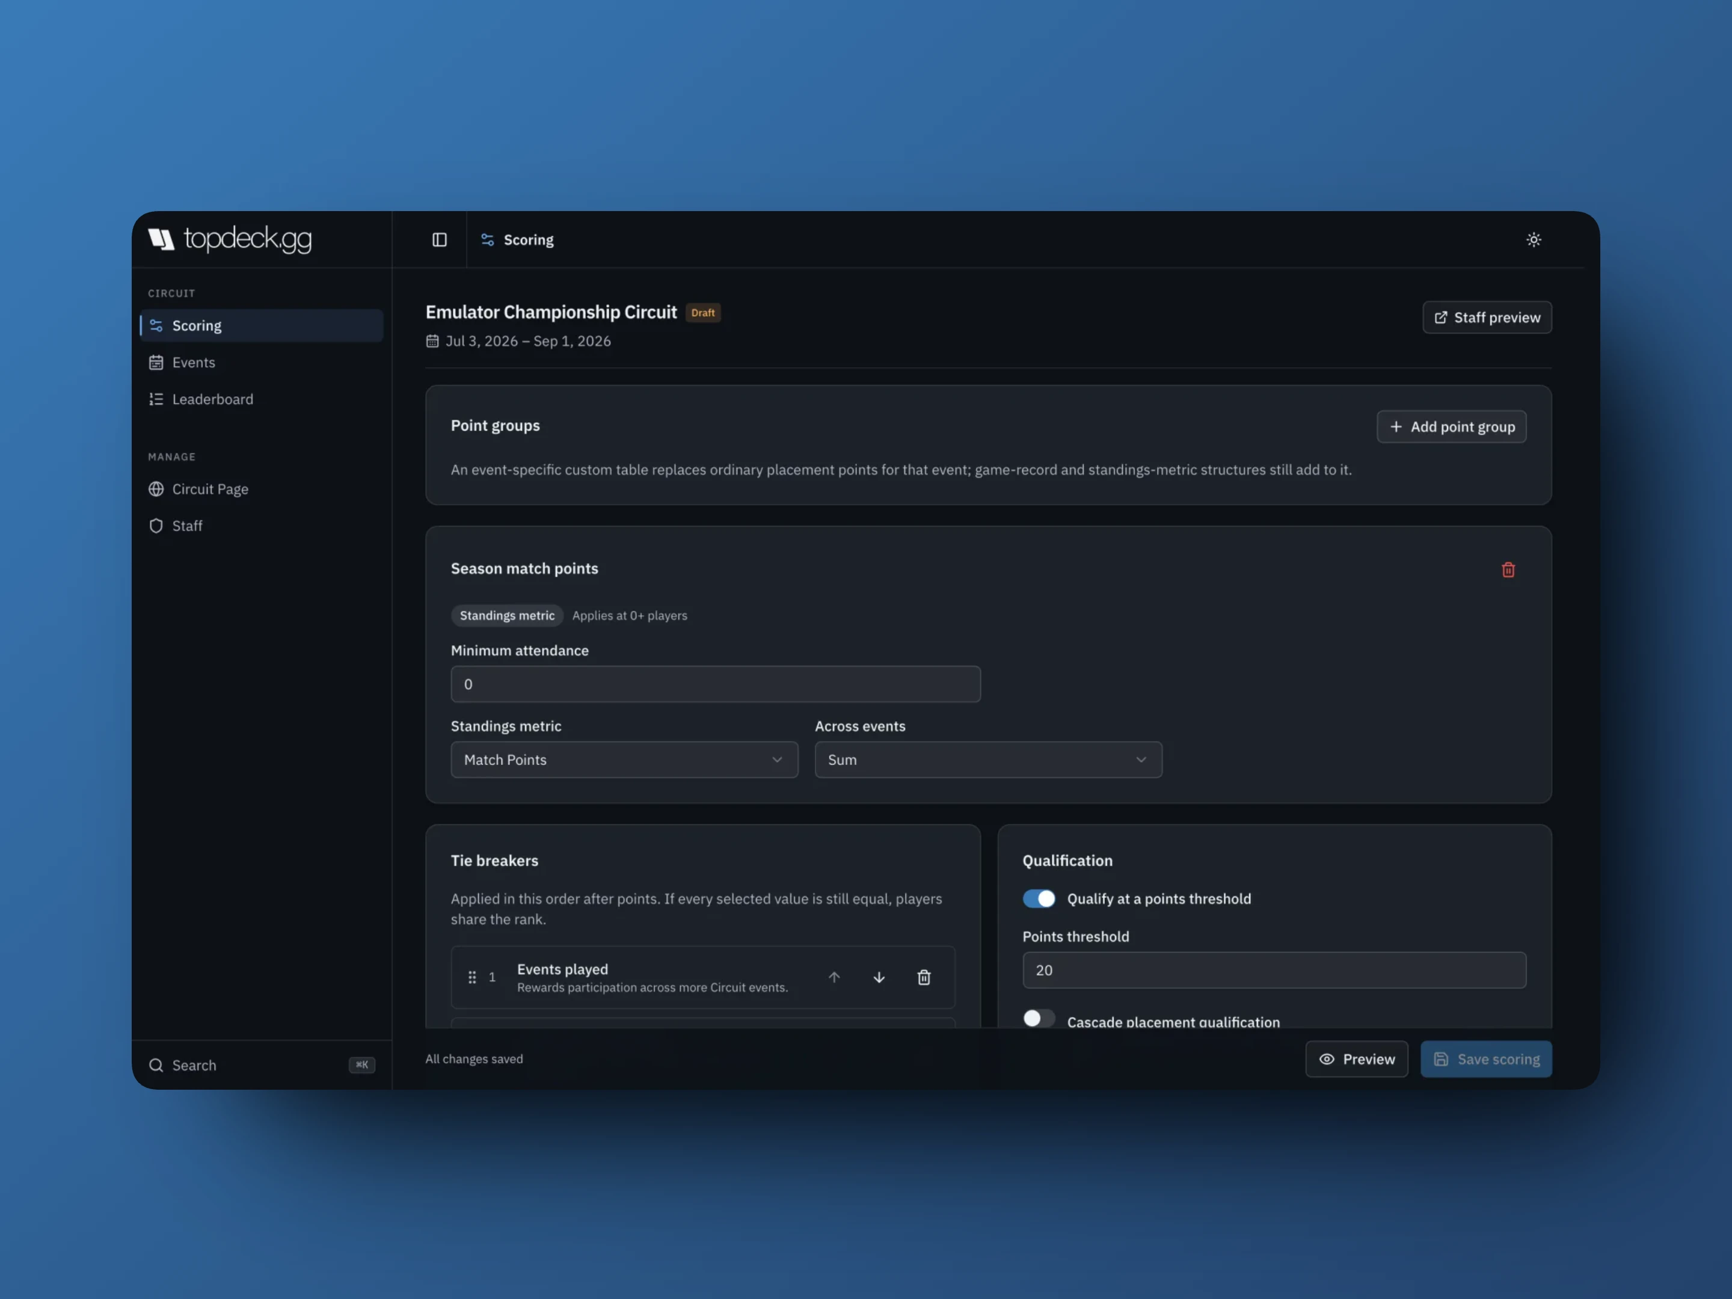Delete the Events played tie breaker
The height and width of the screenshot is (1299, 1732).
coord(924,977)
